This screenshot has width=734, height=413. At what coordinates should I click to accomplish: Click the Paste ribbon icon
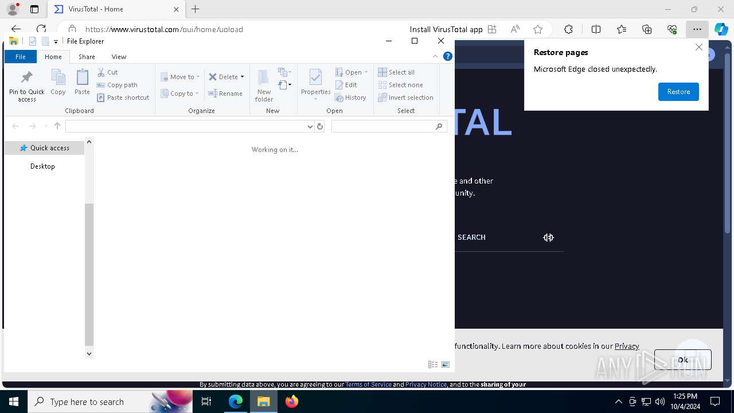coord(82,77)
